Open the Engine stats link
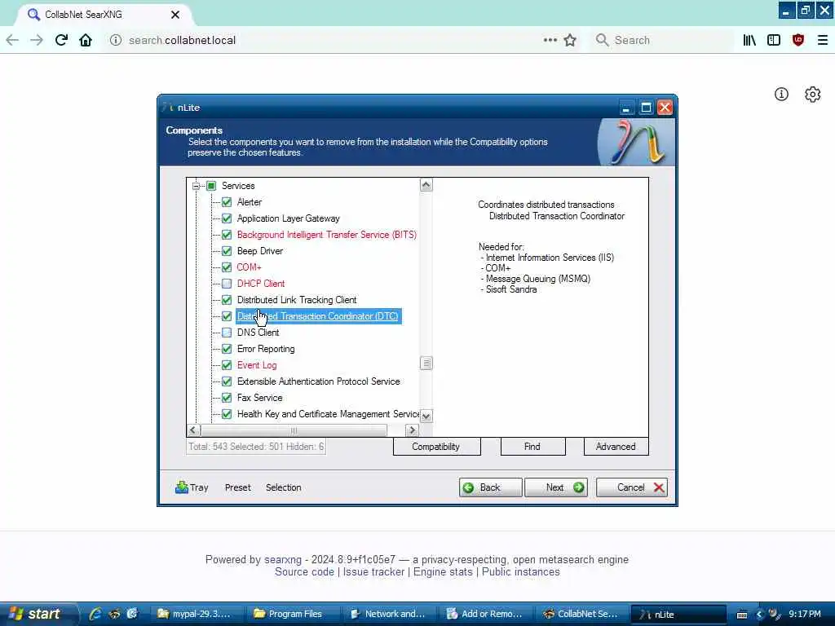This screenshot has height=626, width=835. tap(443, 571)
